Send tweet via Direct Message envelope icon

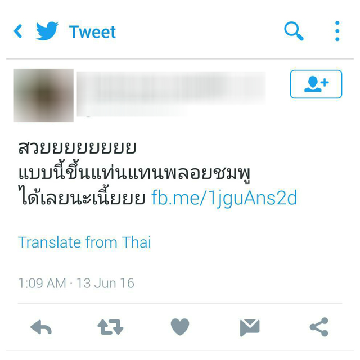(x=250, y=327)
